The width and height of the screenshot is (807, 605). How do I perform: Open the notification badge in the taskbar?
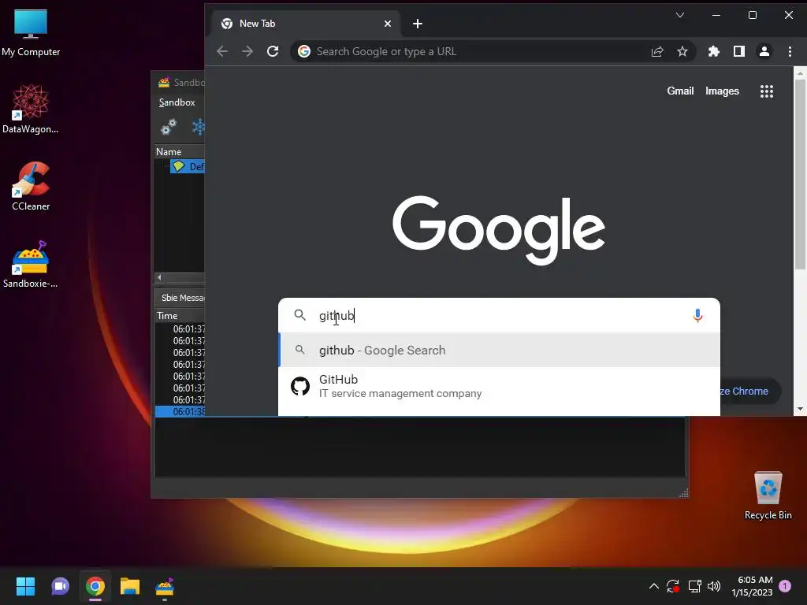785,586
